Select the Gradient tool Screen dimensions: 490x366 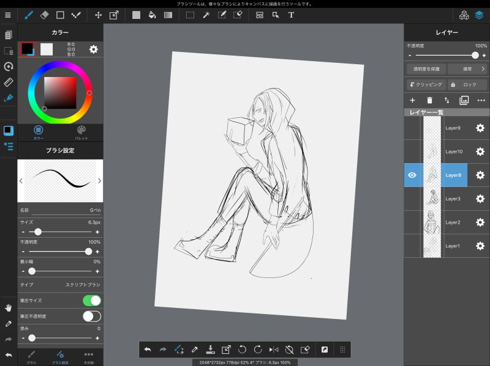[168, 15]
